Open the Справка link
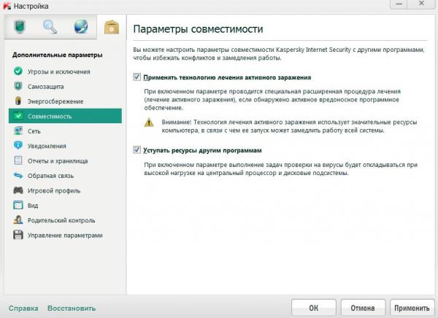The height and width of the screenshot is (318, 438). click(23, 309)
